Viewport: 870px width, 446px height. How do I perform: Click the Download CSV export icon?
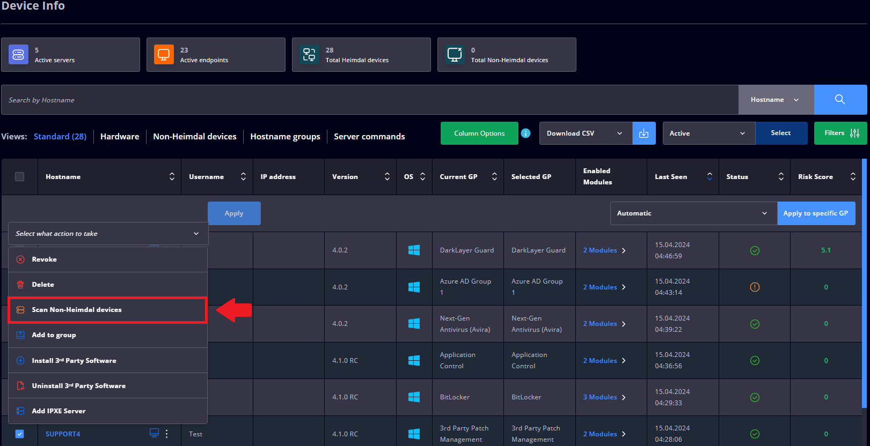click(x=644, y=133)
